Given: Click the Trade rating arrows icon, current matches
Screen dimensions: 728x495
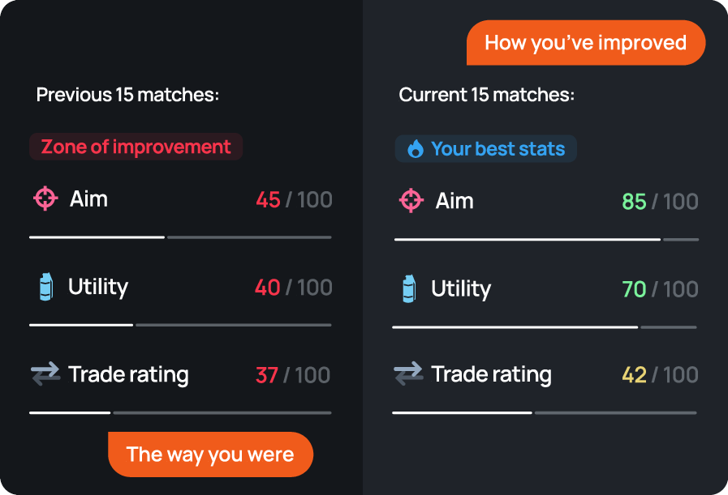Looking at the screenshot, I should [x=408, y=374].
